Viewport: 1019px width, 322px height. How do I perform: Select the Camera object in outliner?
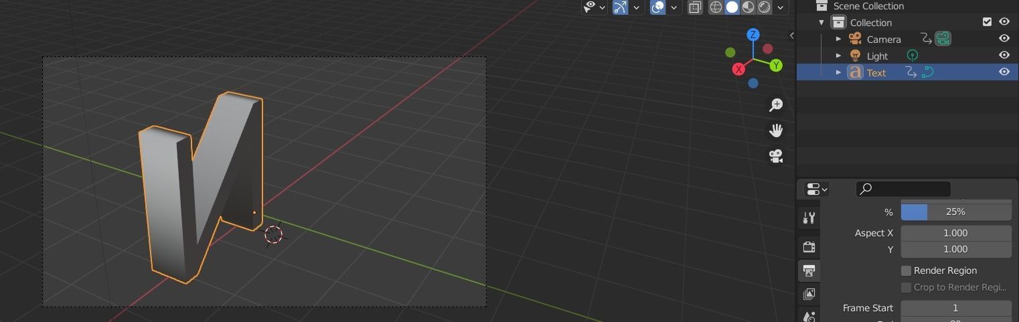point(884,39)
